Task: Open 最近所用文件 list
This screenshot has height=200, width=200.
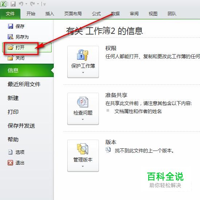Action: pos(24,84)
